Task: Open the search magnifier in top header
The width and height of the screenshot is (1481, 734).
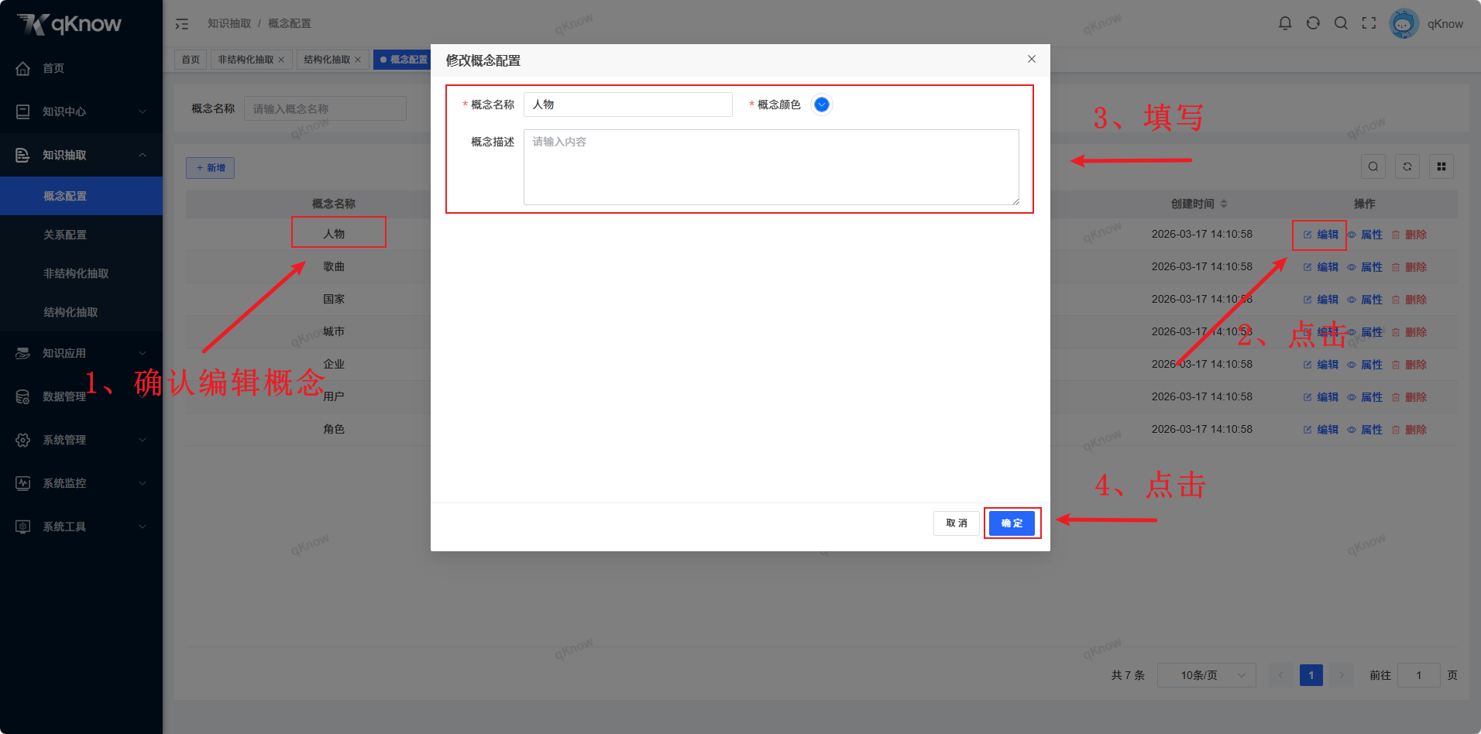Action: pos(1341,23)
